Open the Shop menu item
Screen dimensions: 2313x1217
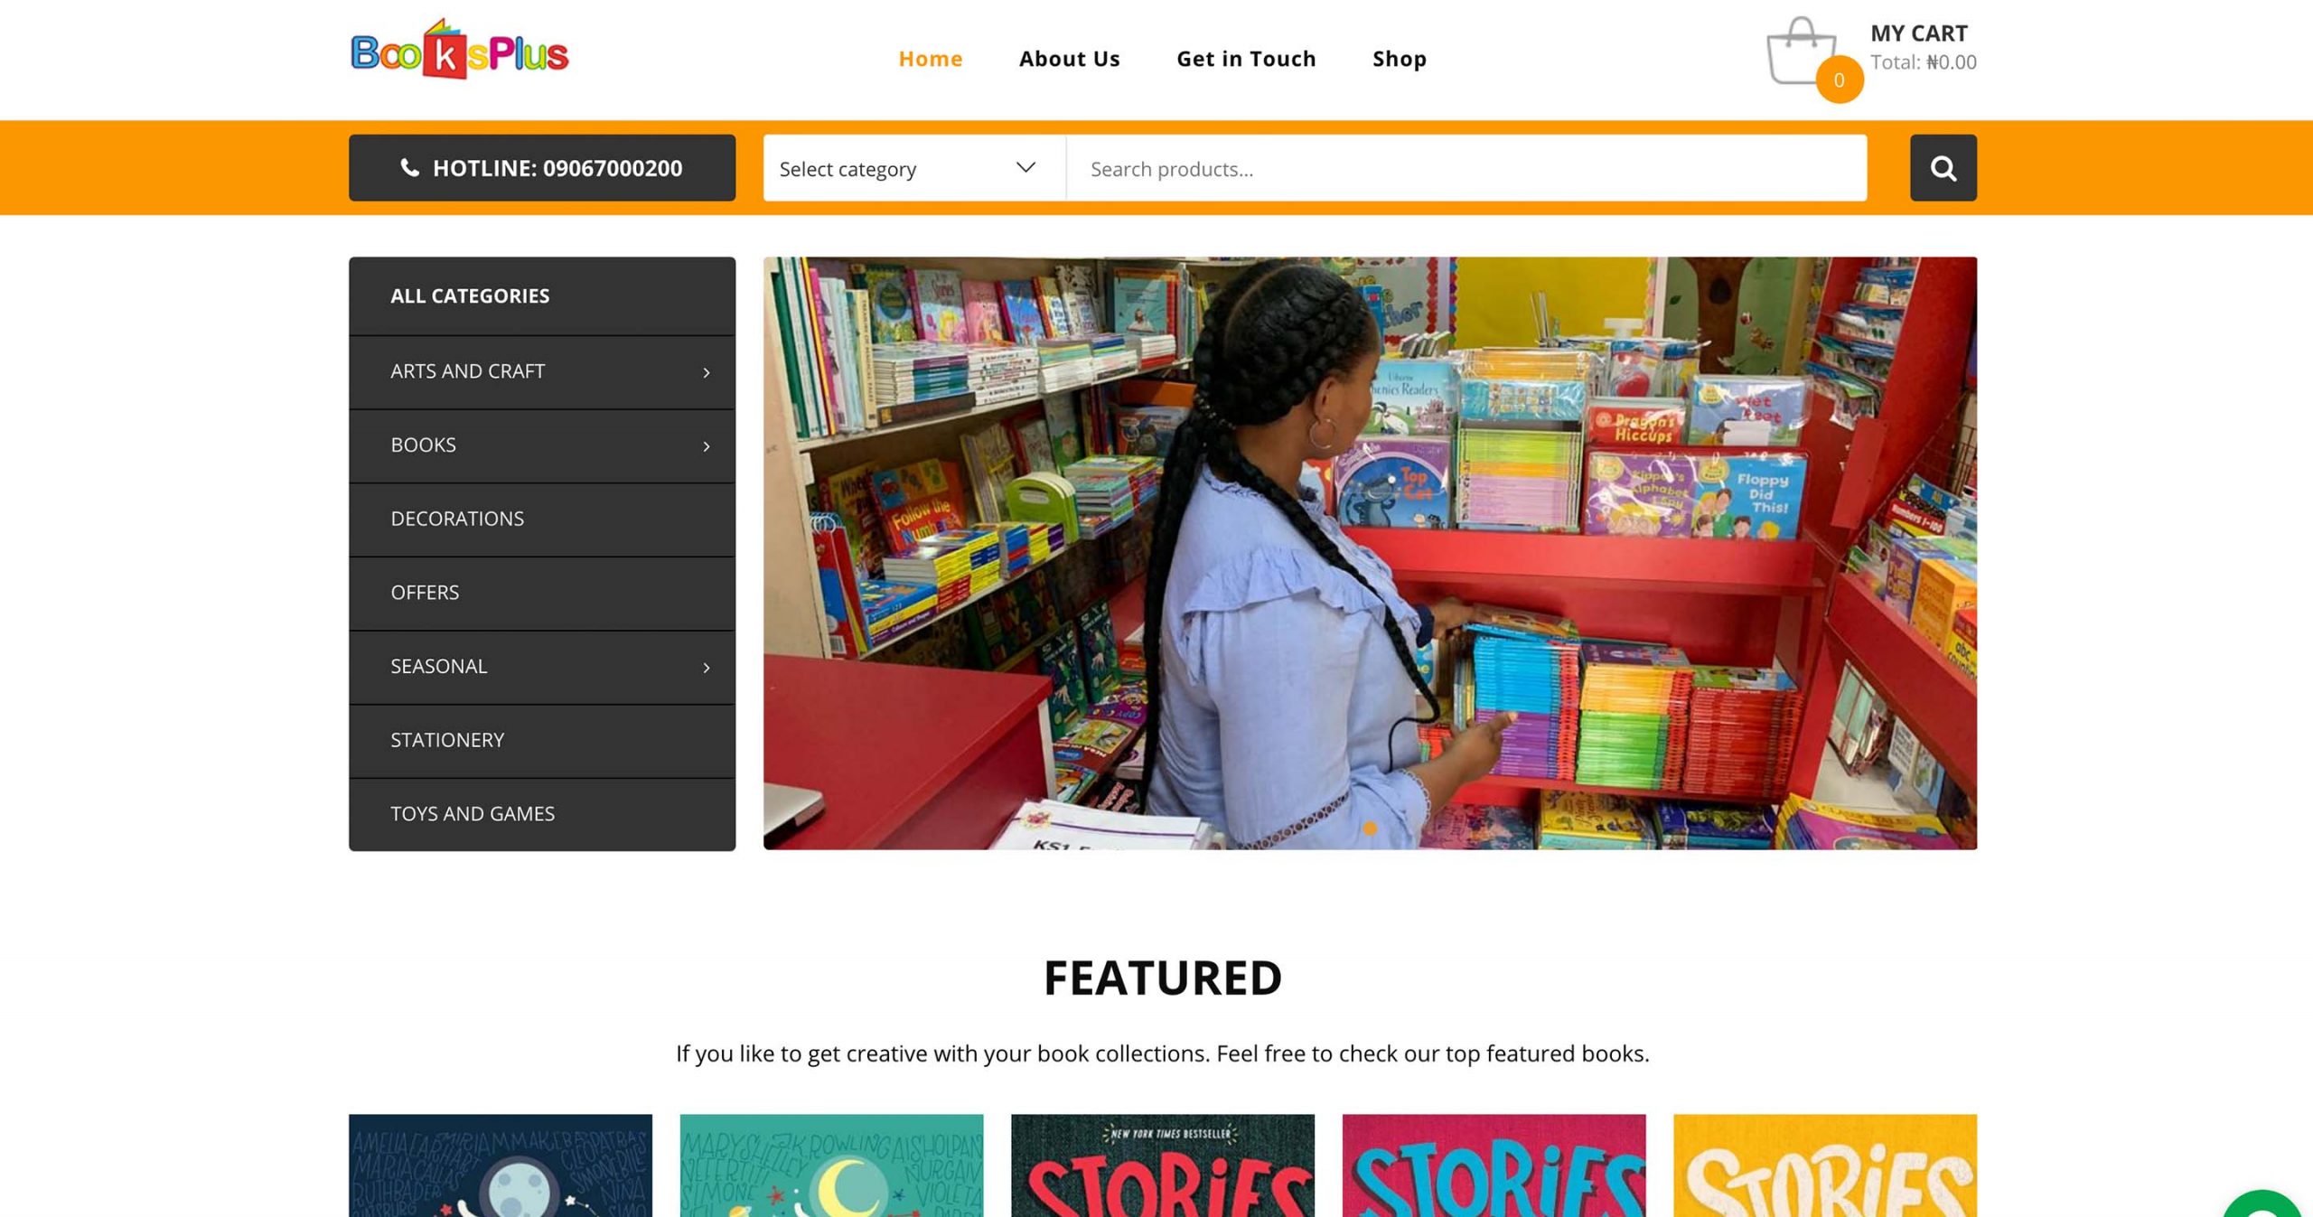pos(1399,59)
